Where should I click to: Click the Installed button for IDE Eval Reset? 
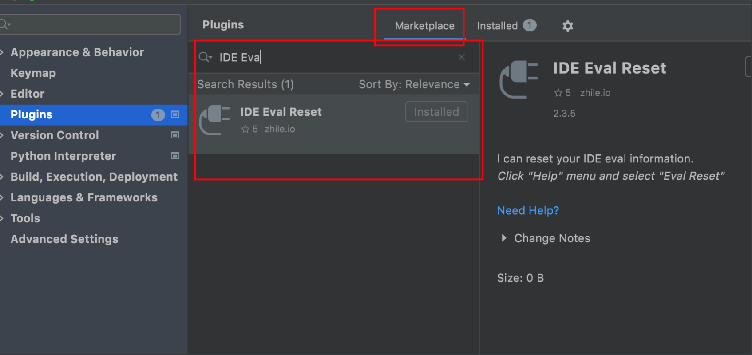click(x=436, y=112)
